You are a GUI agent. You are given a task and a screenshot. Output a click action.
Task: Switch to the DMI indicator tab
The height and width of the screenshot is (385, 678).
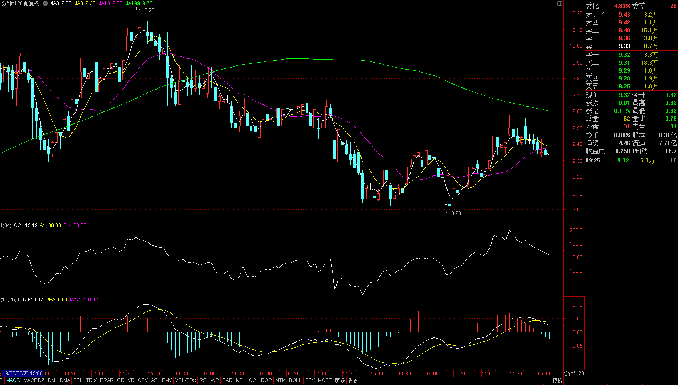(52, 380)
